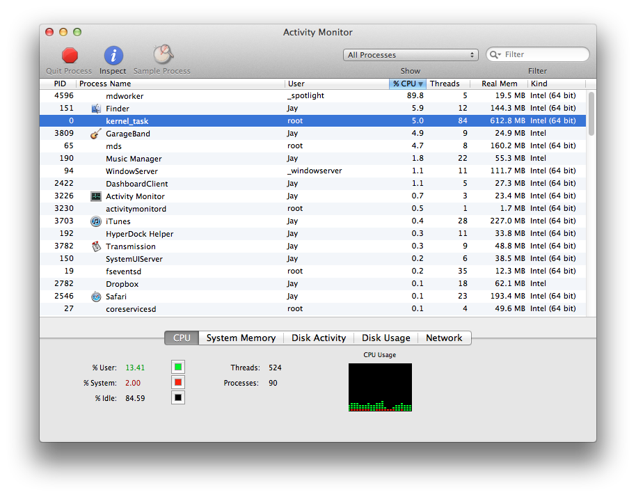
Task: Switch to the Network tab
Action: point(444,338)
